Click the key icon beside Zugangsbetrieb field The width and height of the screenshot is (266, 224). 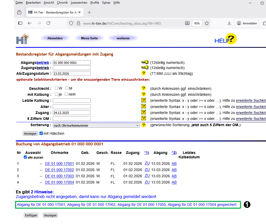[145, 68]
